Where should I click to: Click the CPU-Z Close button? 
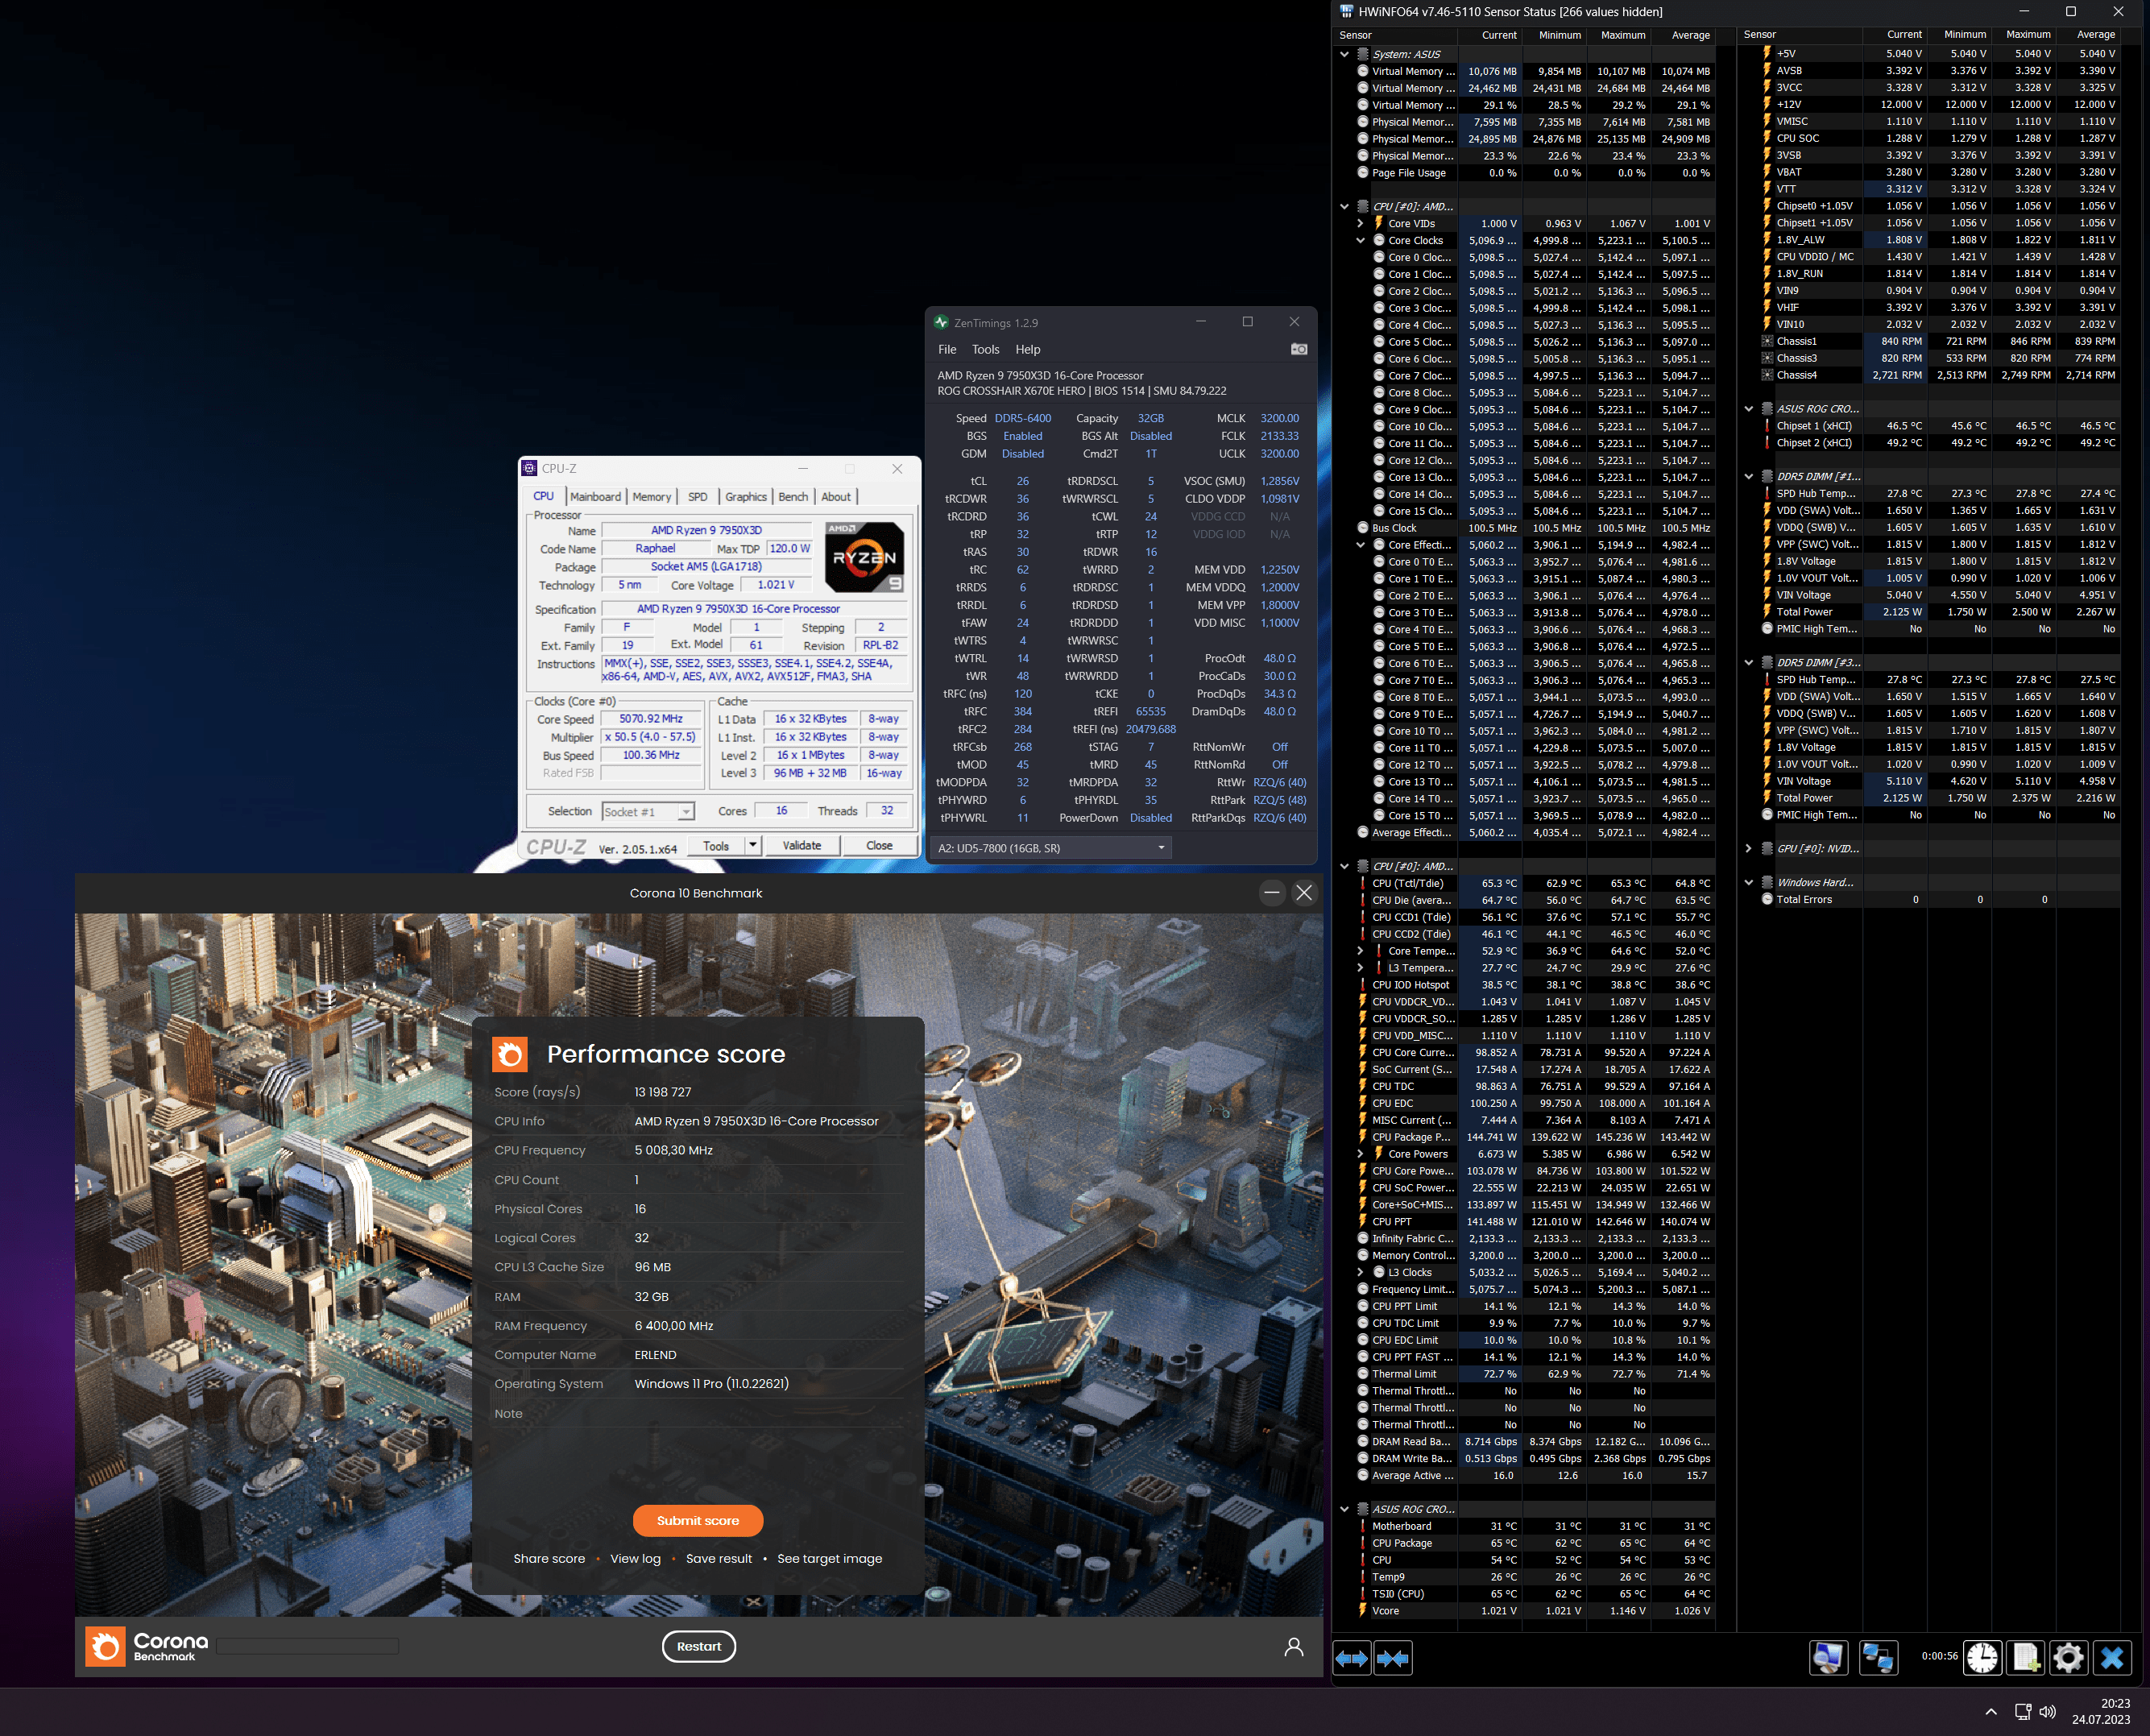click(x=879, y=845)
